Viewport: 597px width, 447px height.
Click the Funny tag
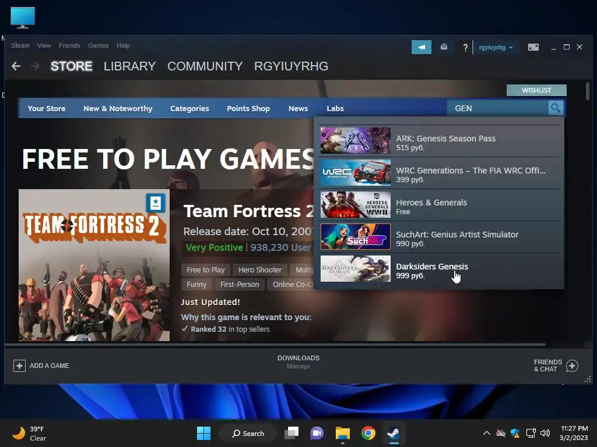click(x=196, y=284)
